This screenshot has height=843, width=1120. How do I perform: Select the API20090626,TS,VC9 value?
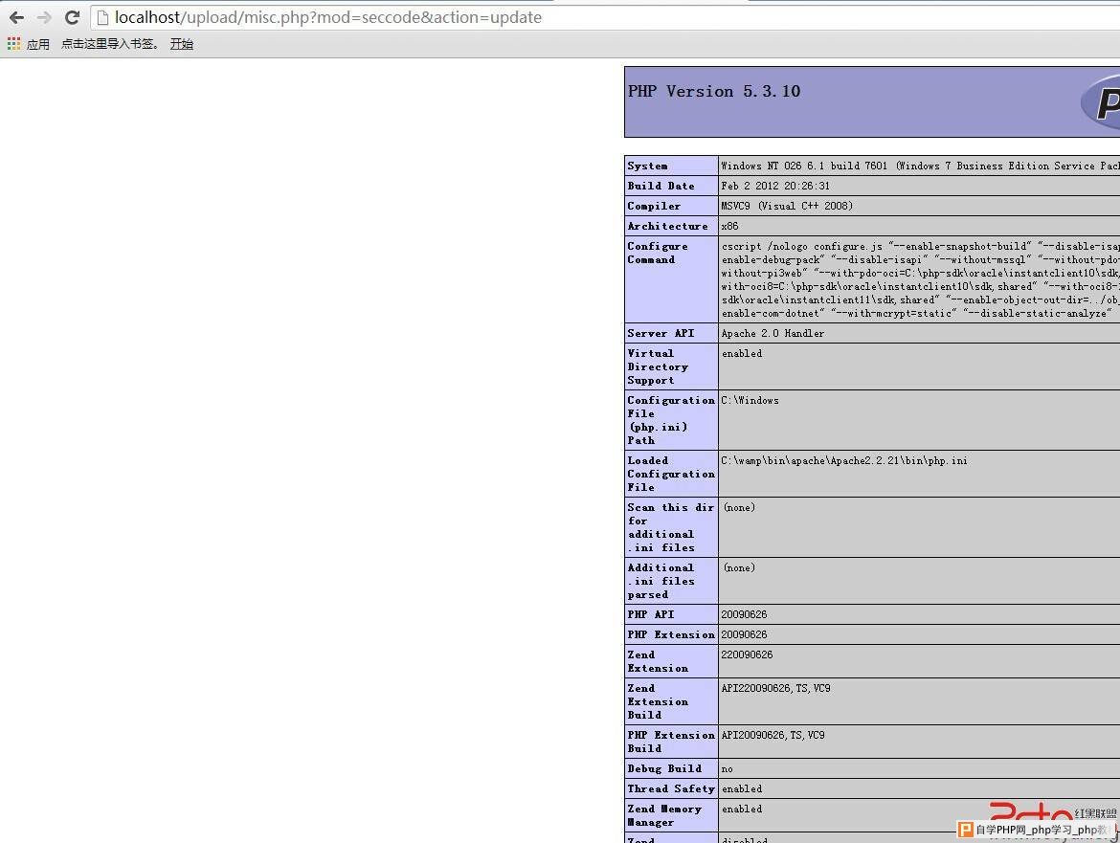point(773,735)
